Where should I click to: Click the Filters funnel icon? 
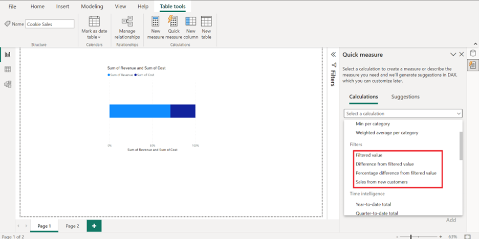[334, 65]
